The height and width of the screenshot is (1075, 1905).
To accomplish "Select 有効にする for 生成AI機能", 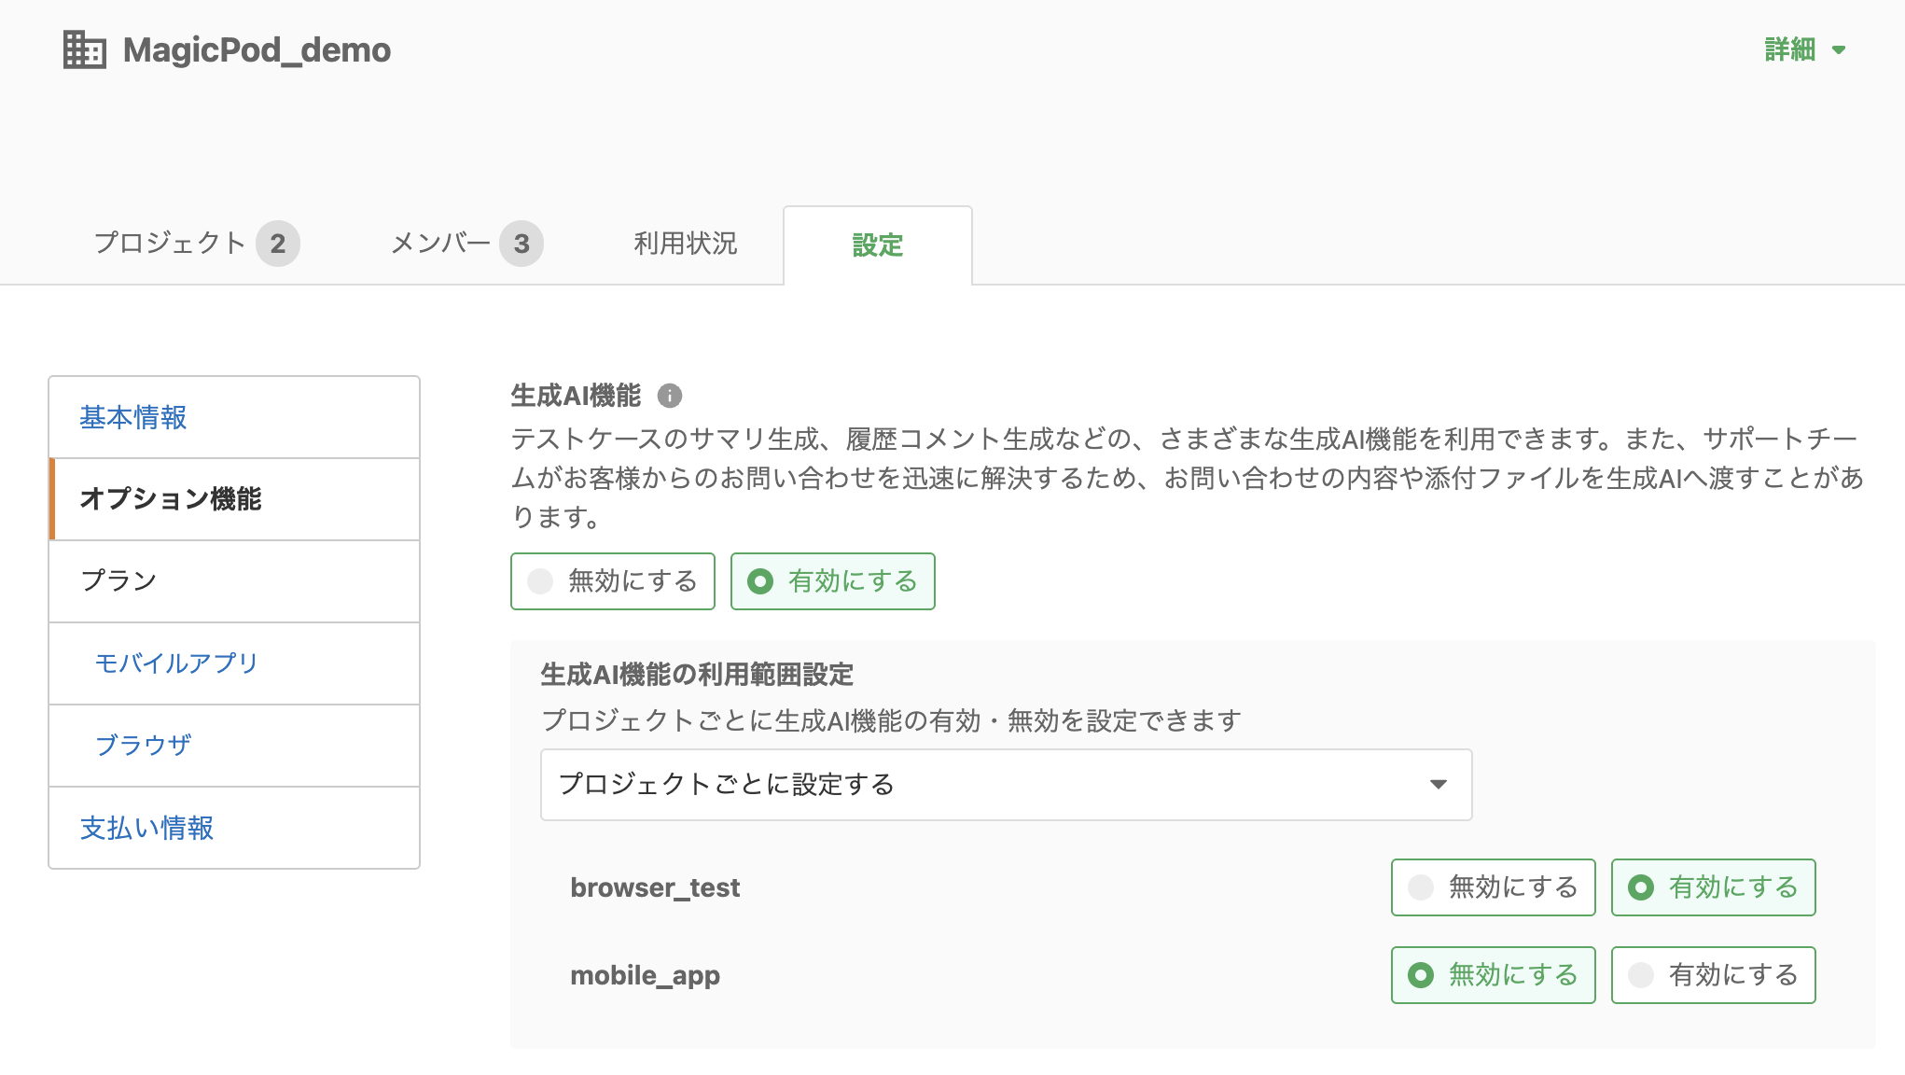I will pos(833,581).
